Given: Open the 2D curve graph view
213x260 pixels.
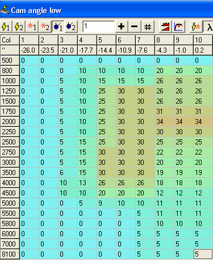Looking at the screenshot, I should pyautogui.click(x=178, y=27).
